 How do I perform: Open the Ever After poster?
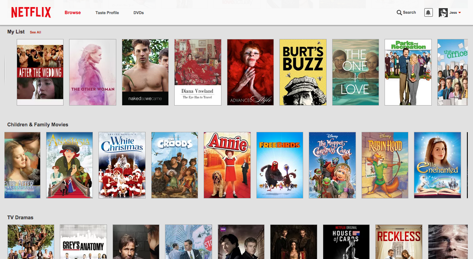click(22, 165)
